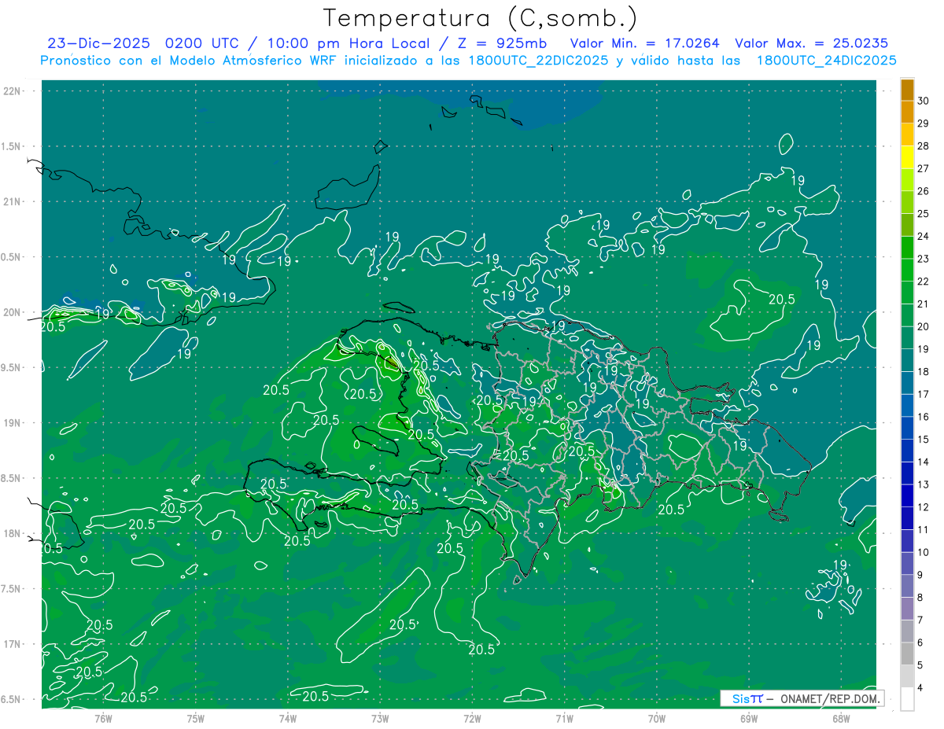
Task: Click 'Valor Max. = 25.0235' text
Action: tap(811, 43)
